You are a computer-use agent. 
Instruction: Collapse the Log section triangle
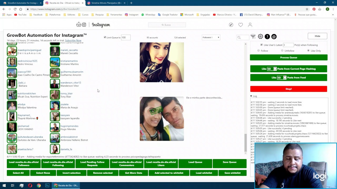coord(251,96)
